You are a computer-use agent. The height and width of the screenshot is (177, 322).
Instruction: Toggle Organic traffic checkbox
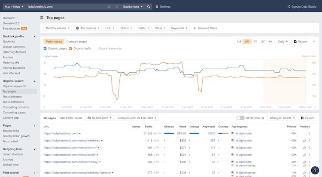[x=70, y=48]
